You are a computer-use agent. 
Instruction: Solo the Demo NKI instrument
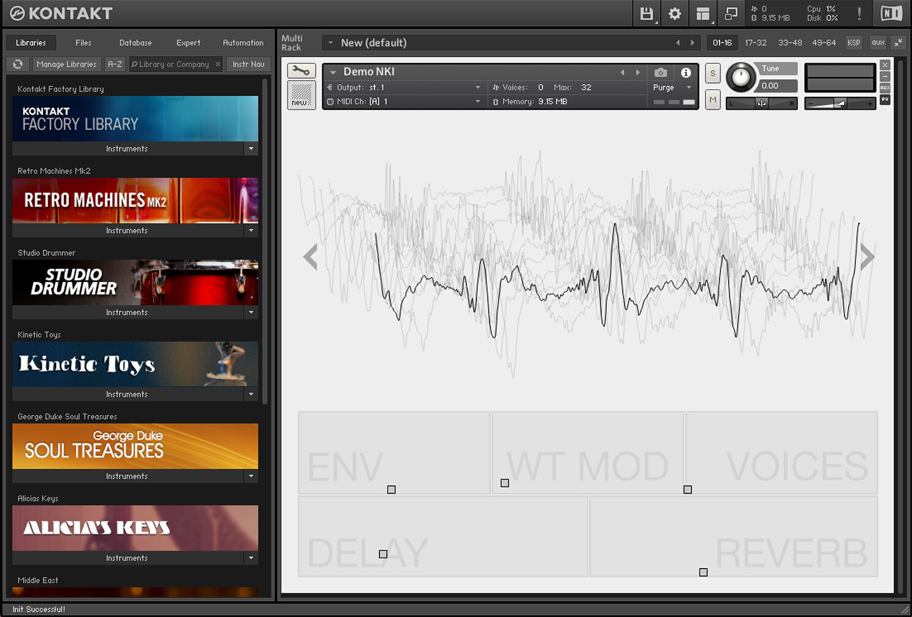pyautogui.click(x=712, y=73)
